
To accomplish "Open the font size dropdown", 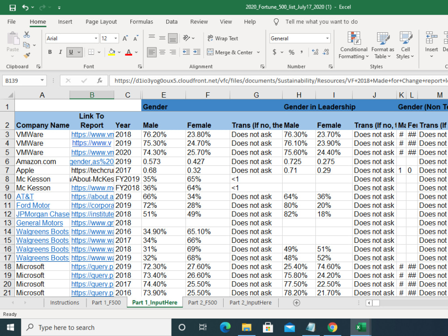I will [x=116, y=38].
